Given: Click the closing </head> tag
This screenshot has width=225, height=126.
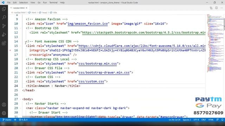Looking at the screenshot, I should (x=28, y=90).
